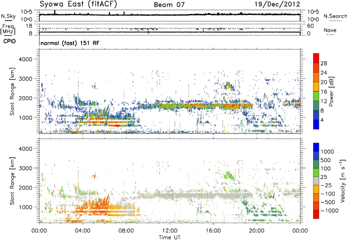Click the 'N.Search' legend label
The height and width of the screenshot is (240, 347).
click(x=335, y=16)
